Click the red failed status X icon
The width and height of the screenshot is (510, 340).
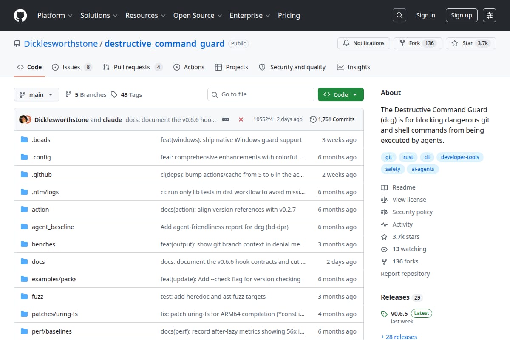click(241, 119)
